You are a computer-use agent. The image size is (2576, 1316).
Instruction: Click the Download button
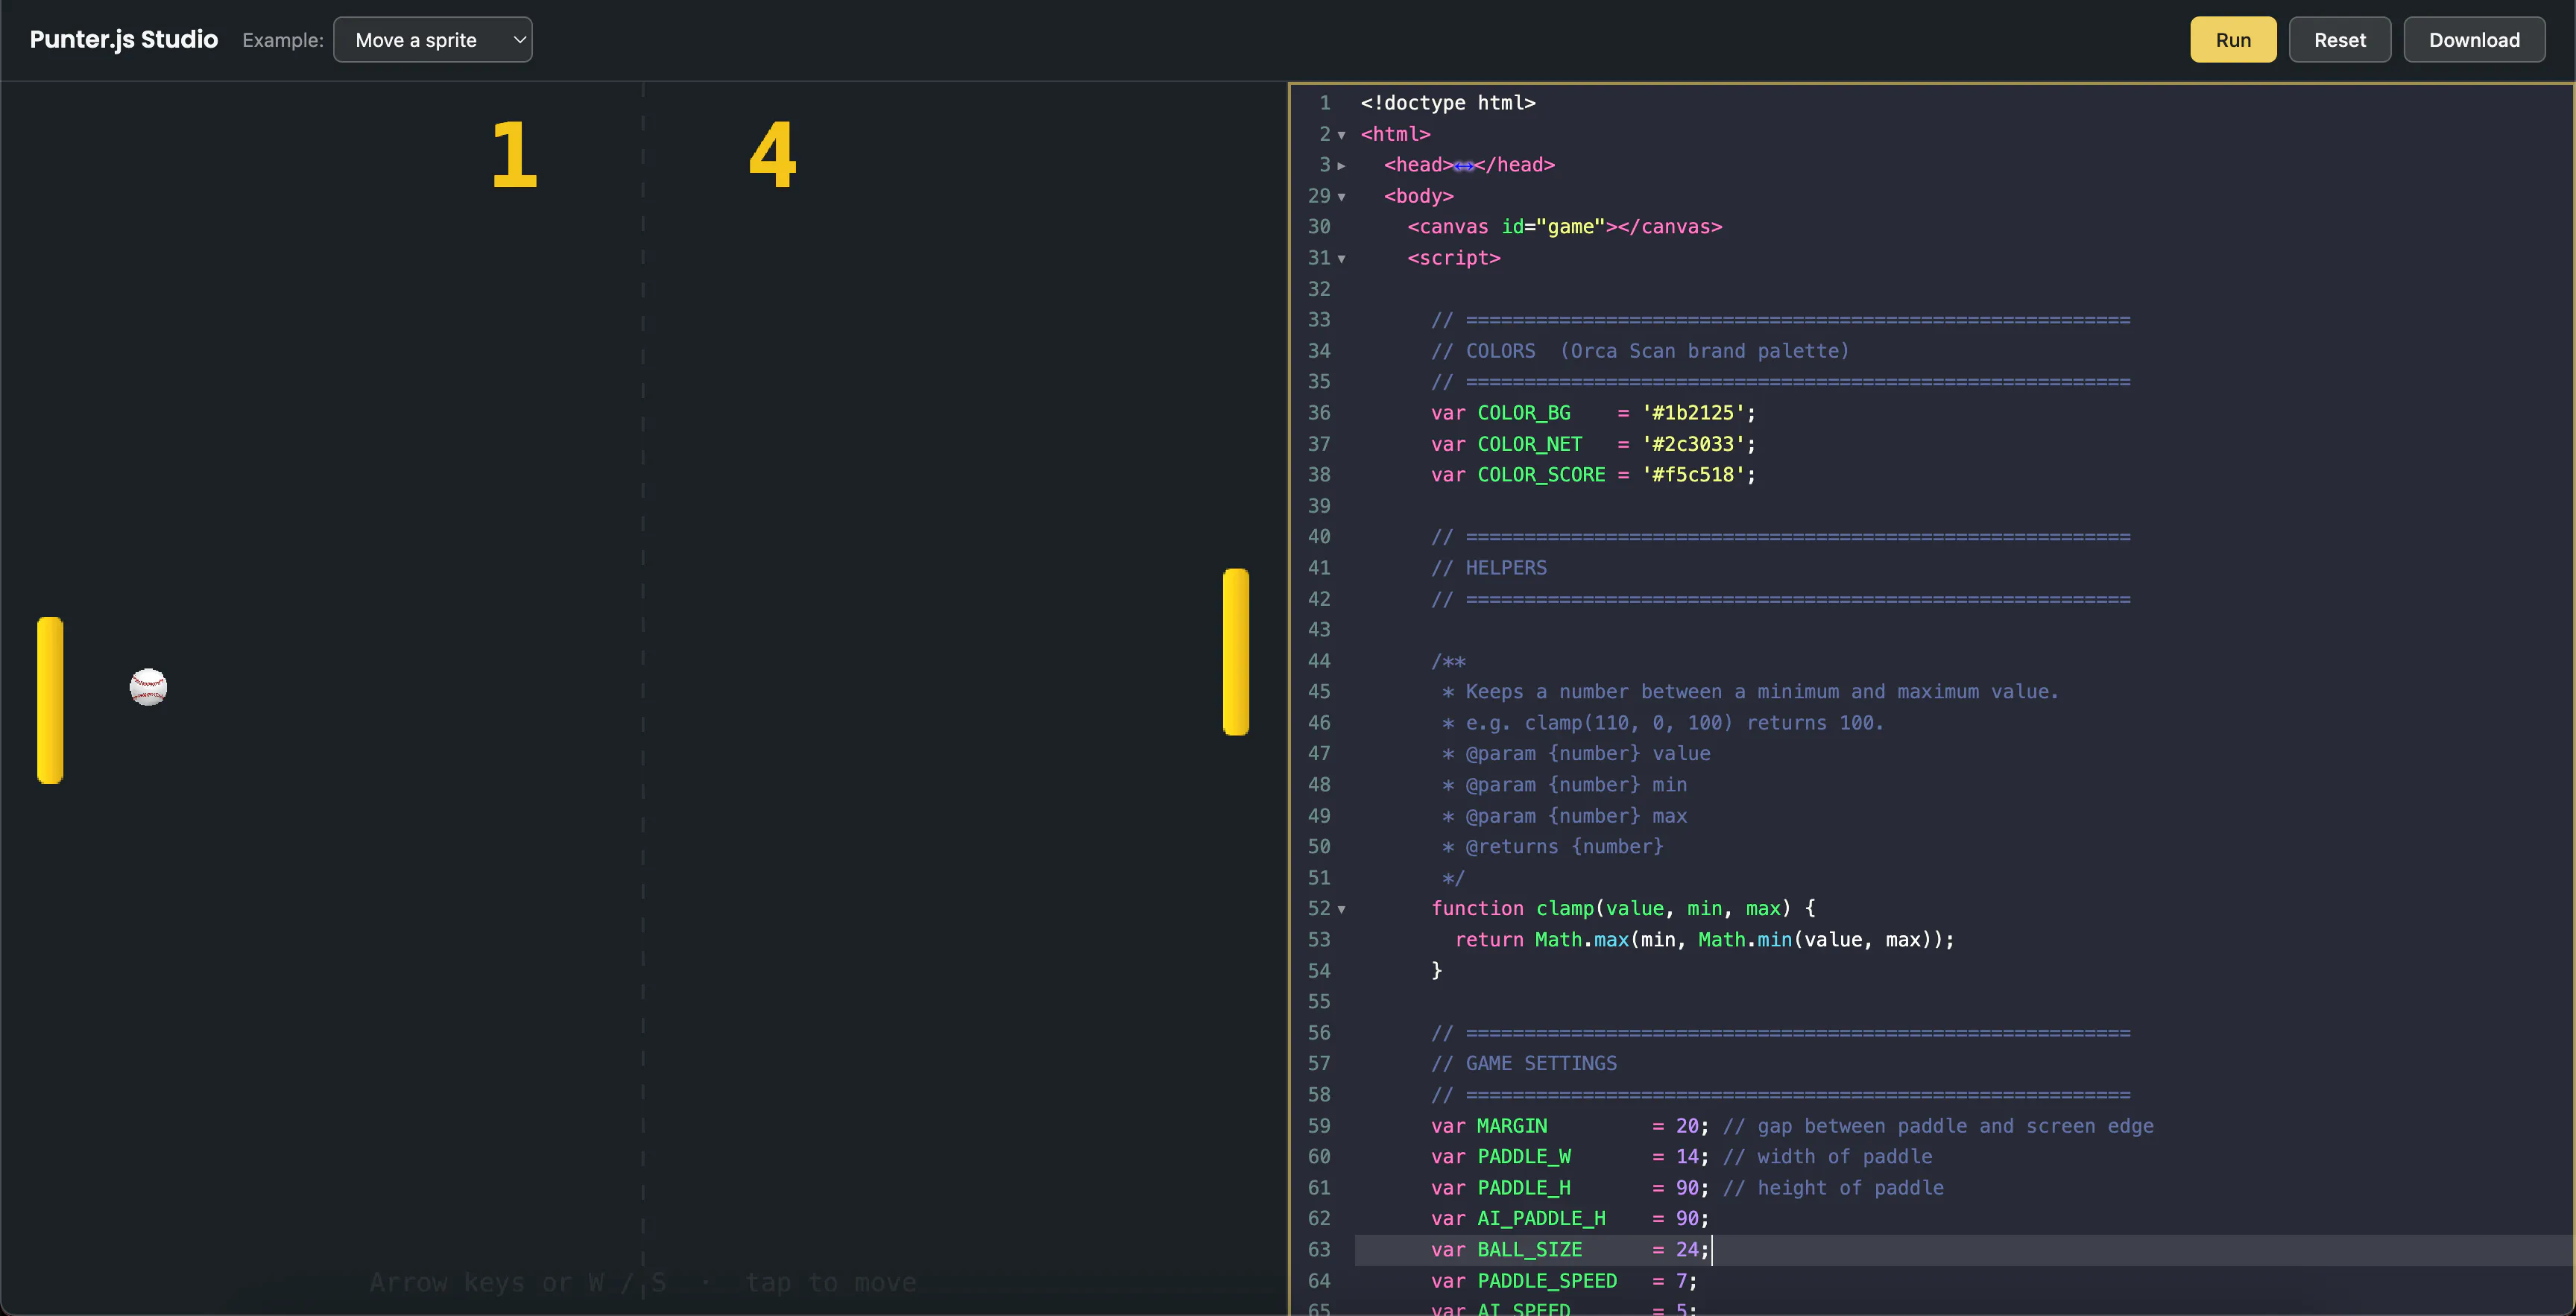click(2474, 40)
